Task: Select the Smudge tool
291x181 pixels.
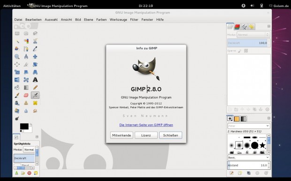Action: coord(35,111)
